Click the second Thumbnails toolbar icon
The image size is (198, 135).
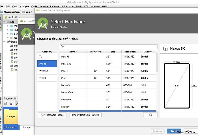pos(11,104)
